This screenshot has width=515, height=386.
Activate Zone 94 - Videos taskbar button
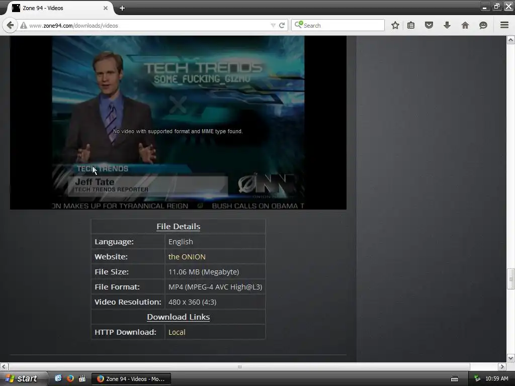(x=131, y=379)
